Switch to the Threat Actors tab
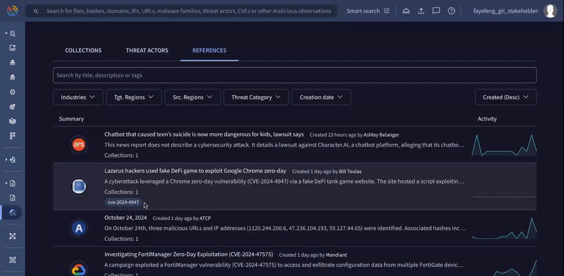The image size is (564, 276). point(147,50)
